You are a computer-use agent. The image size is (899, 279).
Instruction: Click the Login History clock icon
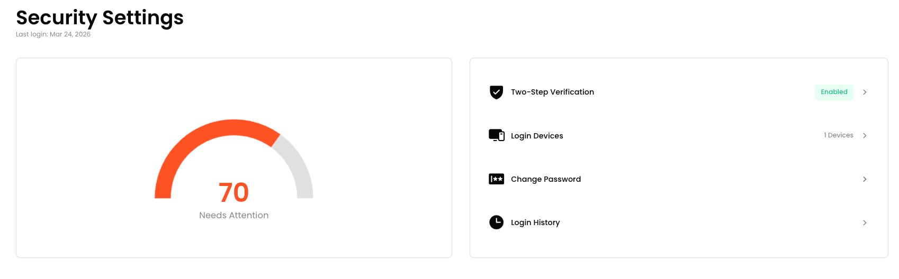point(496,222)
